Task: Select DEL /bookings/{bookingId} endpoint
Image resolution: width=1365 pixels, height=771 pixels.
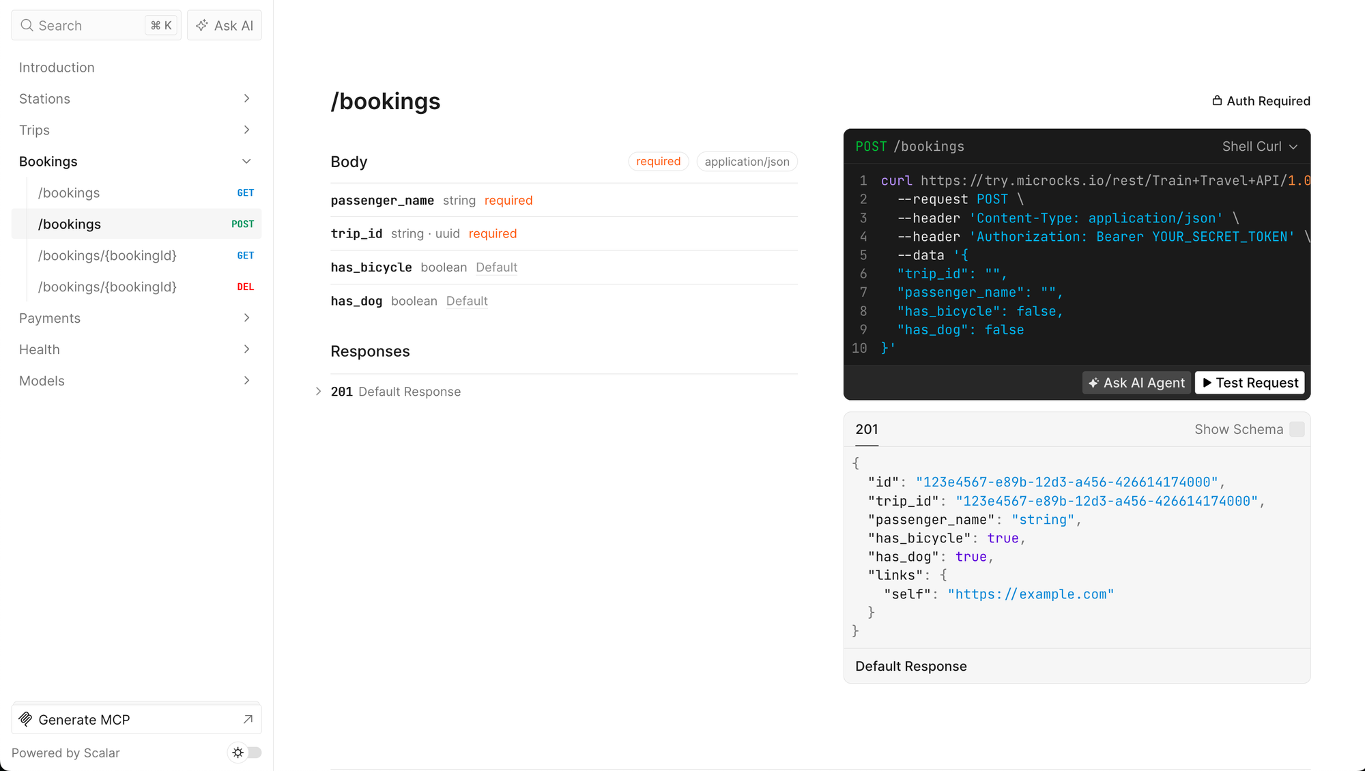Action: [x=136, y=287]
